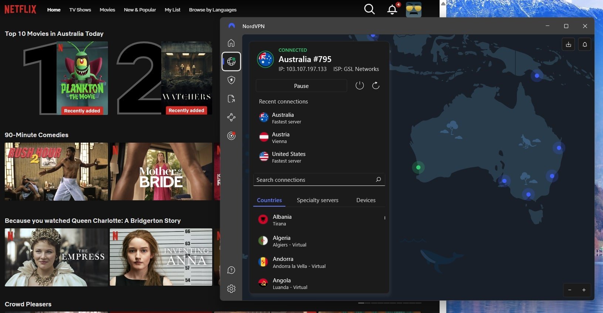
Task: Open Netflix New & Popular
Action: pos(140,10)
